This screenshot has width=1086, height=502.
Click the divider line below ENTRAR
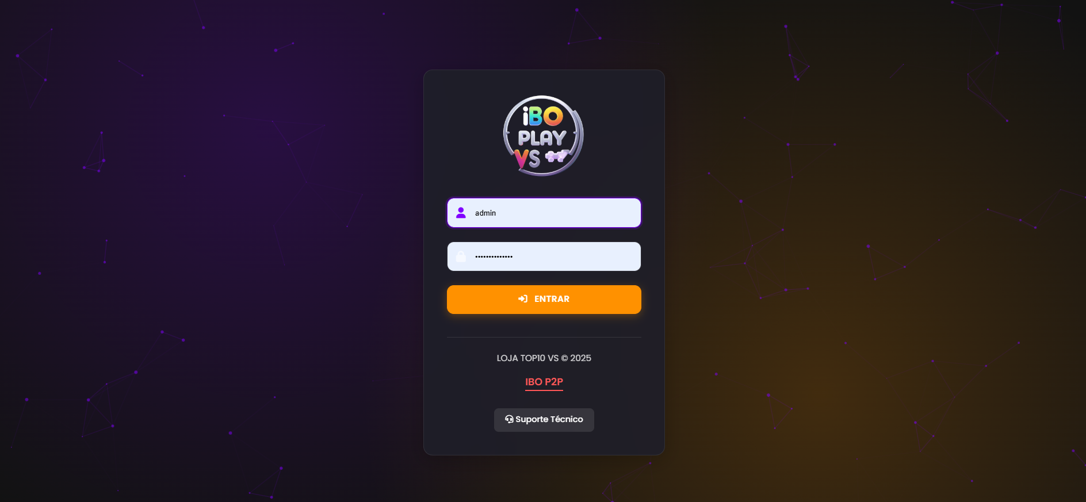coord(544,337)
